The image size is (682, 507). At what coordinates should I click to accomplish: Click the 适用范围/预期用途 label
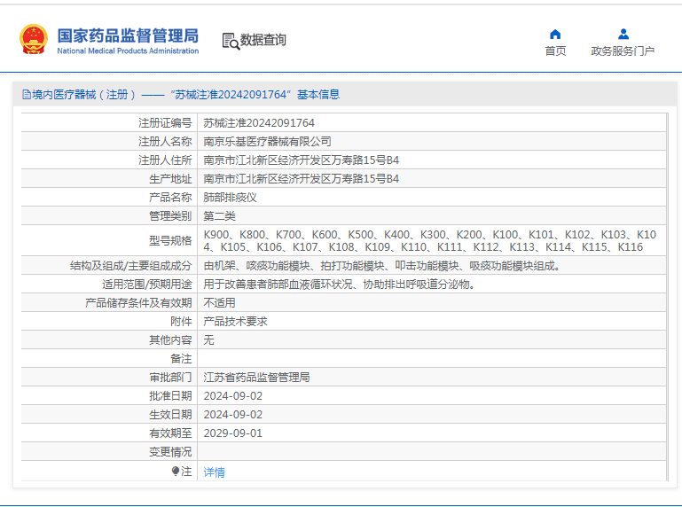click(147, 285)
